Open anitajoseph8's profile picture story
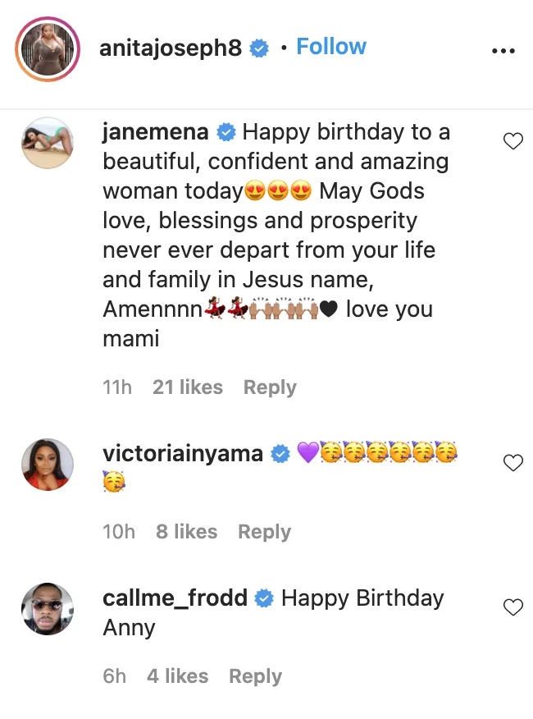The image size is (533, 719). pos(47,48)
